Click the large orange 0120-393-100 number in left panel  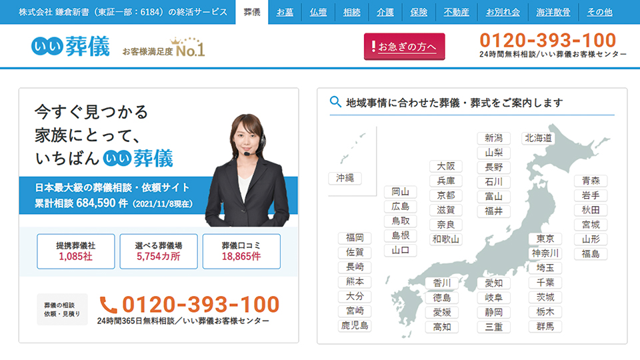pos(201,305)
